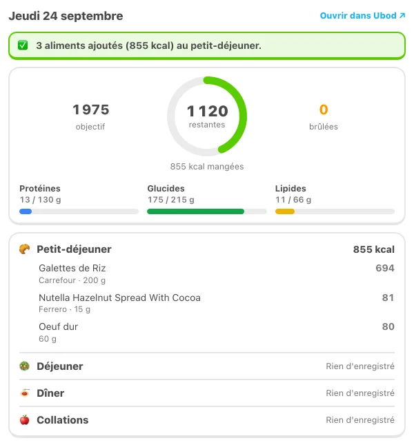Viewport: 414px width, 447px height.
Task: Click 'Rien d'enregistré' in the Dîner row
Action: (x=360, y=393)
